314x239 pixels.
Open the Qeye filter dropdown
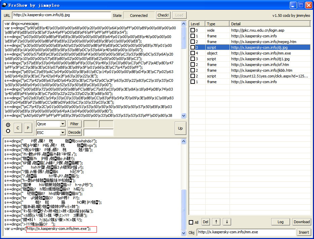point(63,124)
